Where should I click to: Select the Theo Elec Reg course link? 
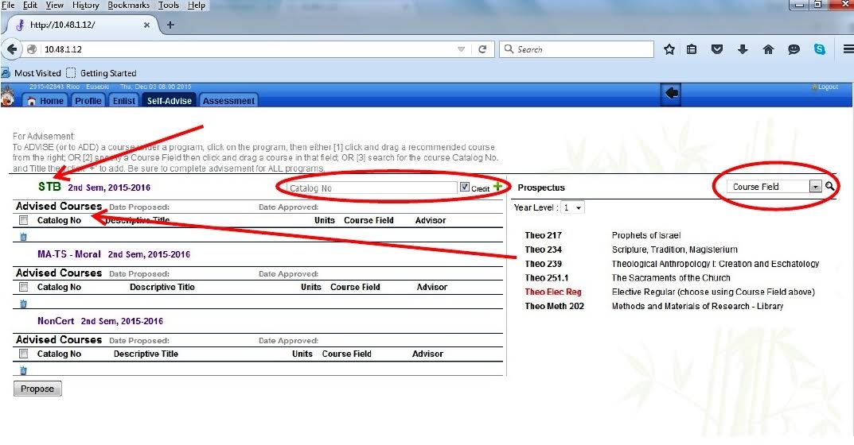[x=552, y=292]
